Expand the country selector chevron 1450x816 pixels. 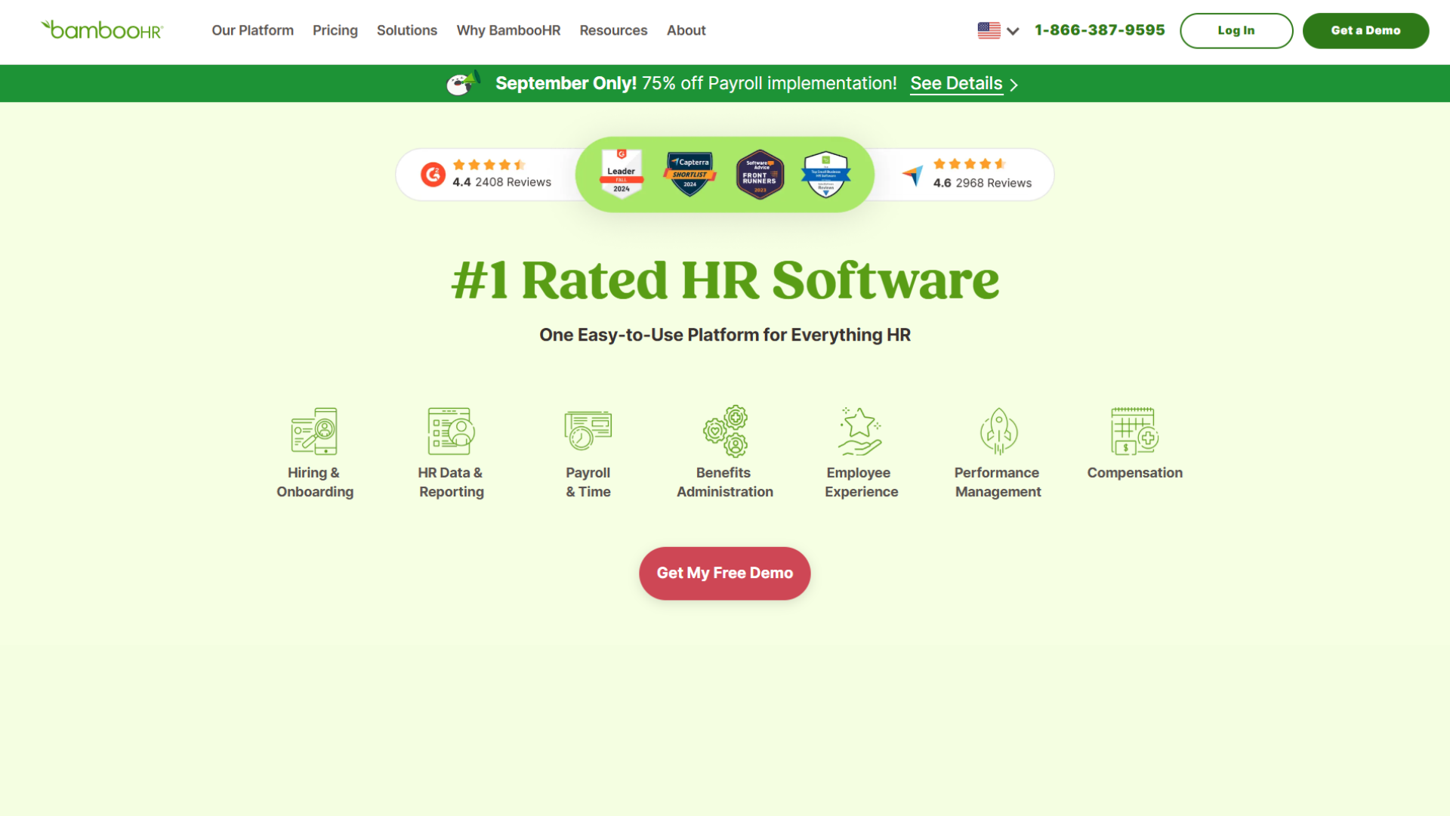coord(1013,31)
